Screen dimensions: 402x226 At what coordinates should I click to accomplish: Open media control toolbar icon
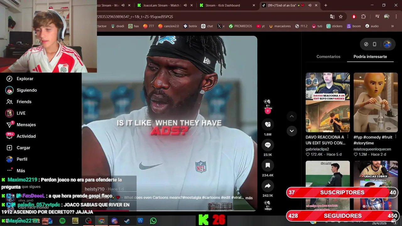(x=377, y=17)
